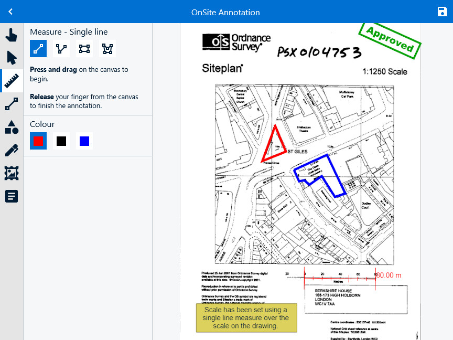The width and height of the screenshot is (453, 340).
Task: Click the yellow scale note annotation
Action: [246, 318]
